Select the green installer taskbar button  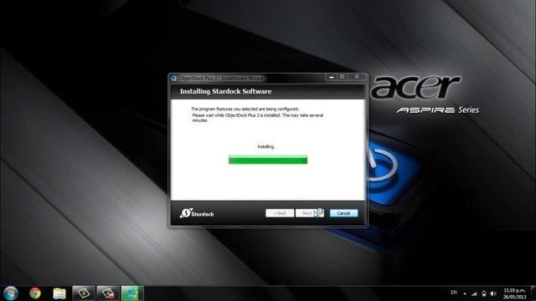[x=132, y=293]
